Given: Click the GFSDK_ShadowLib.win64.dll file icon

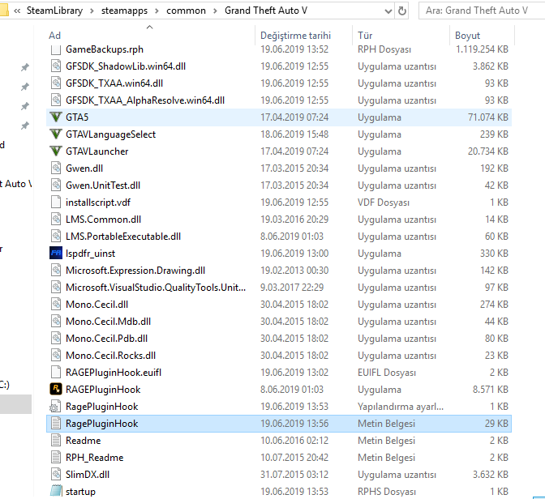Looking at the screenshot, I should point(56,66).
